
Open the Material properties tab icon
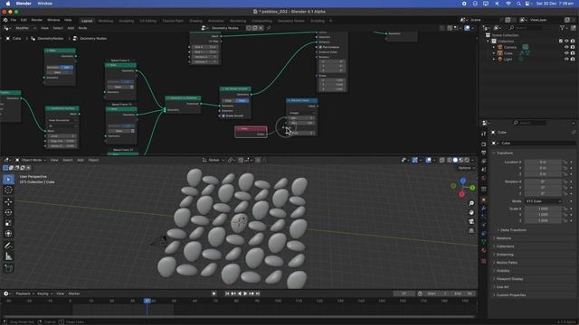(x=483, y=250)
